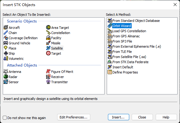Click the Orbit Wizard method icon
The width and height of the screenshot is (180, 123).
click(x=110, y=26)
